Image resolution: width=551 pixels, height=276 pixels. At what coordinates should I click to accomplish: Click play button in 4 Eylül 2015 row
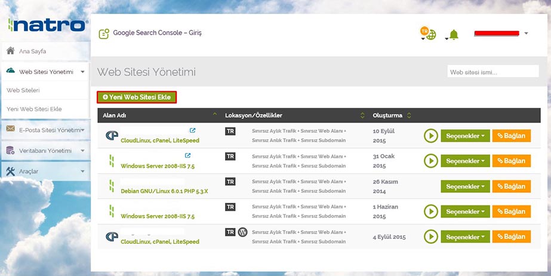tap(431, 237)
